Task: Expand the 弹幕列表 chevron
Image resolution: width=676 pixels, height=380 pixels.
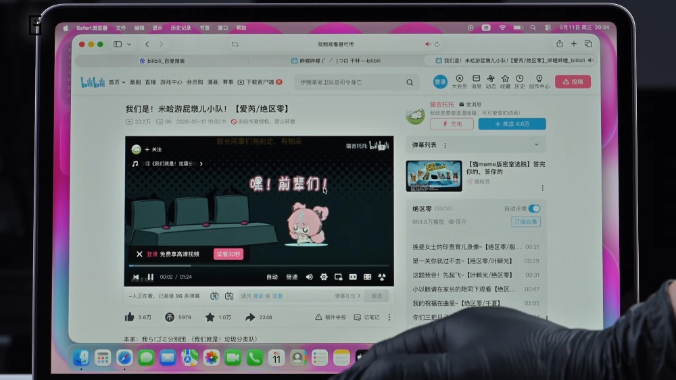Action: tap(537, 144)
